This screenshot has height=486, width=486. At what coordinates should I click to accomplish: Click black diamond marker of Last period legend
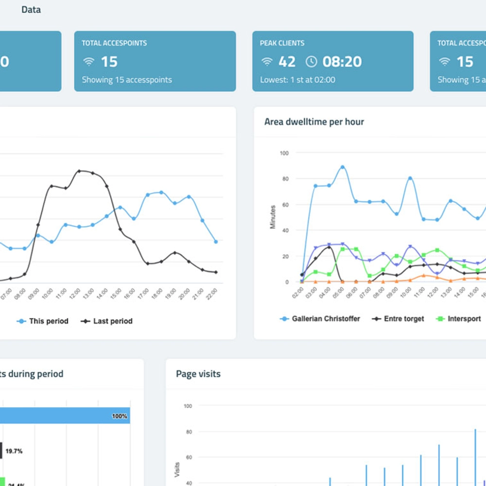86,321
